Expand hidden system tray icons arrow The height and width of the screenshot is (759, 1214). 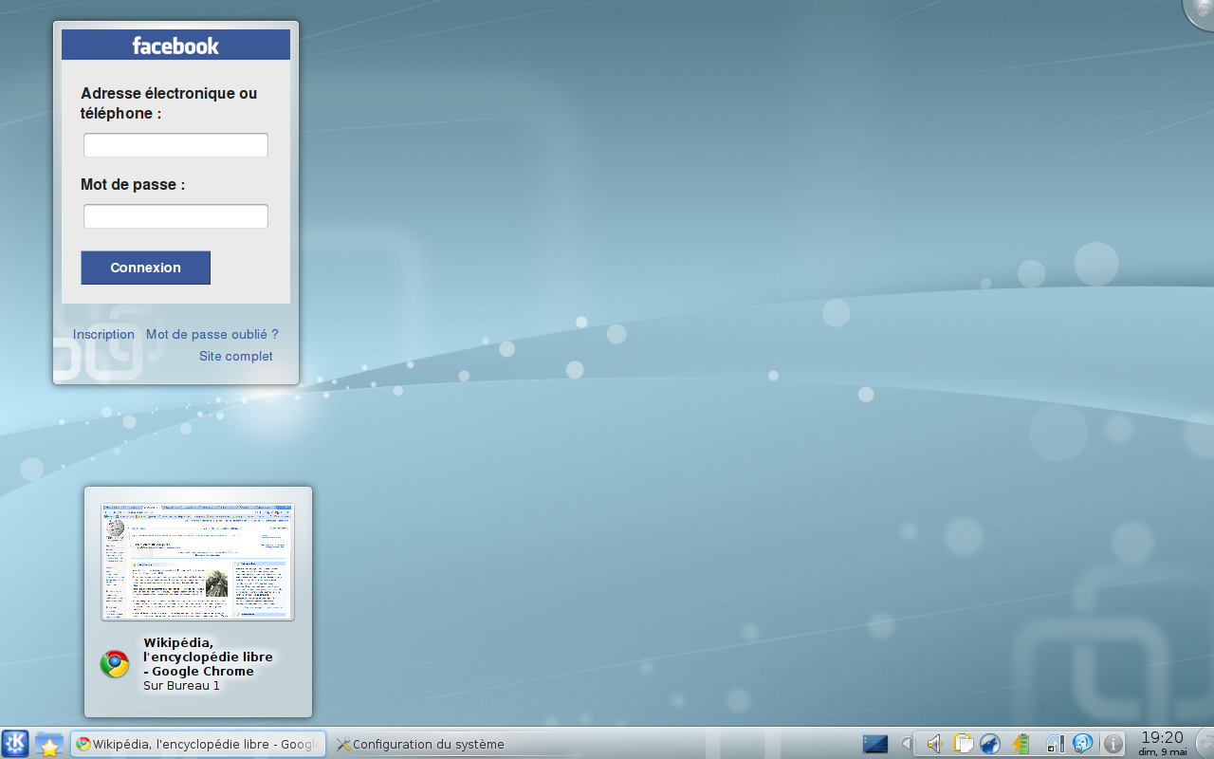[x=906, y=744]
